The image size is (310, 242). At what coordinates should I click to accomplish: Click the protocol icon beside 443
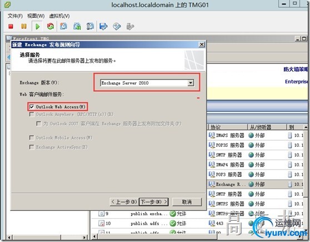tap(212, 223)
